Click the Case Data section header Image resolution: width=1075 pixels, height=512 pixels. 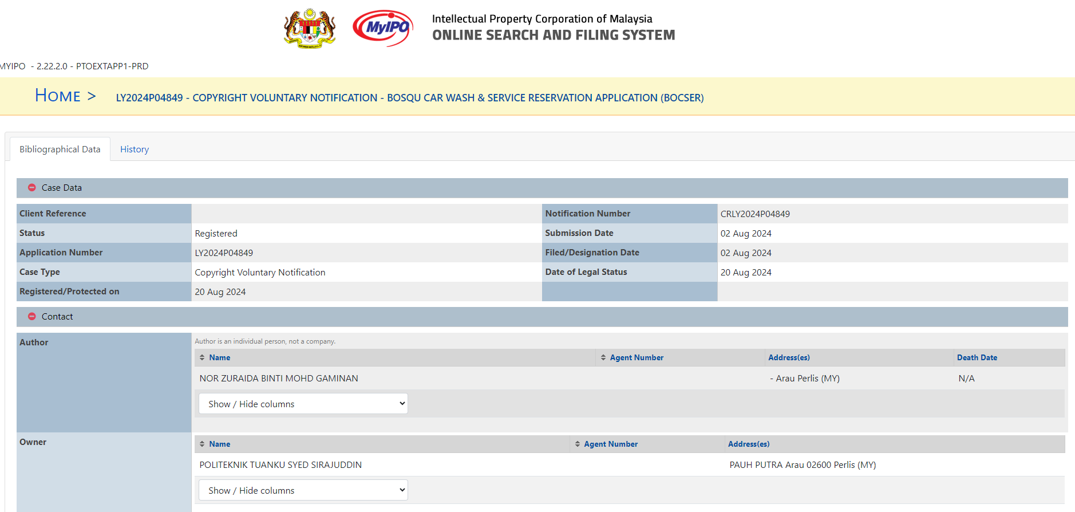coord(542,188)
